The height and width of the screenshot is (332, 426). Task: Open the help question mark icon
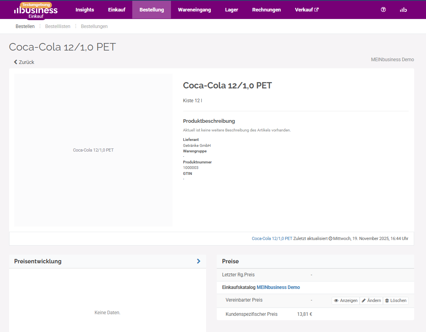click(x=383, y=9)
